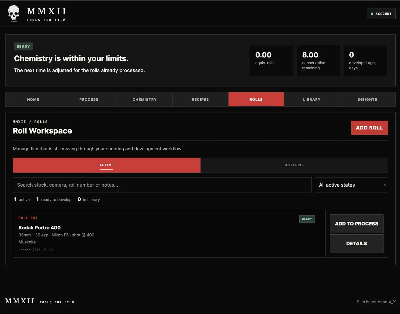400x314 pixels.
Task: Click the skull logo icon in header
Action: point(13,14)
